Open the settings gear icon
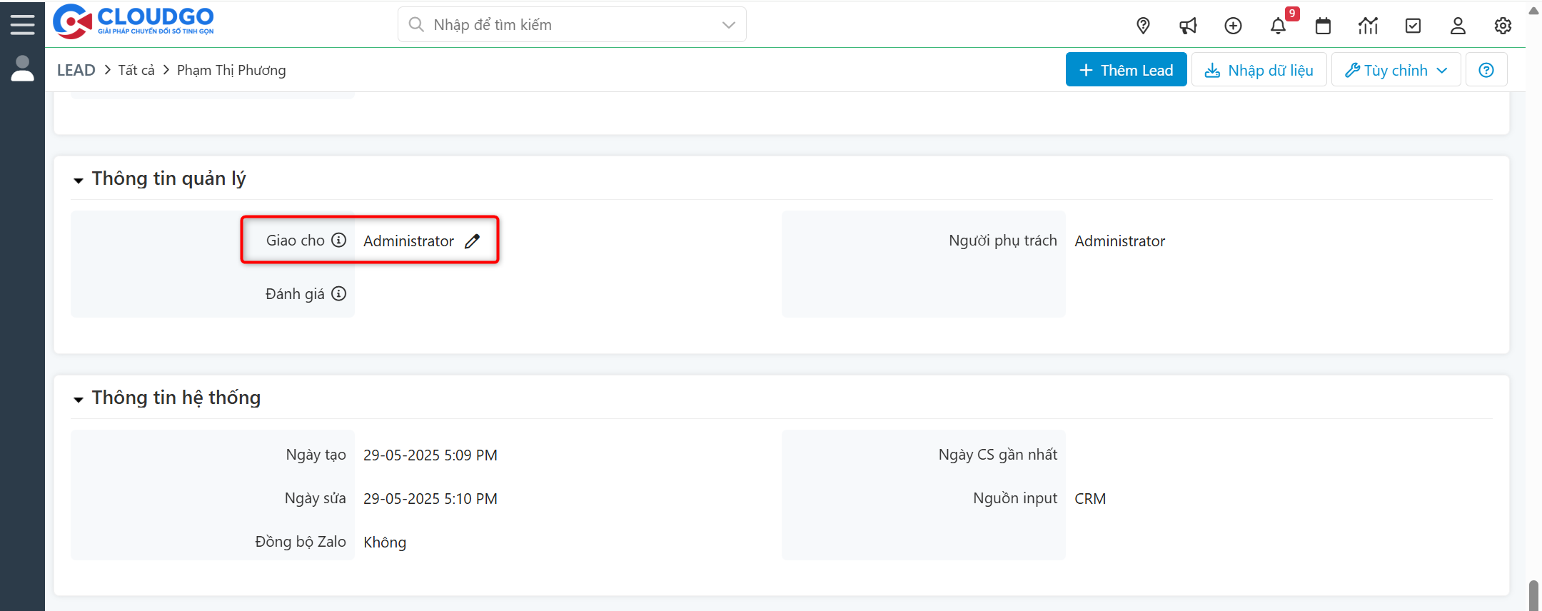The width and height of the screenshot is (1542, 611). 1503,26
